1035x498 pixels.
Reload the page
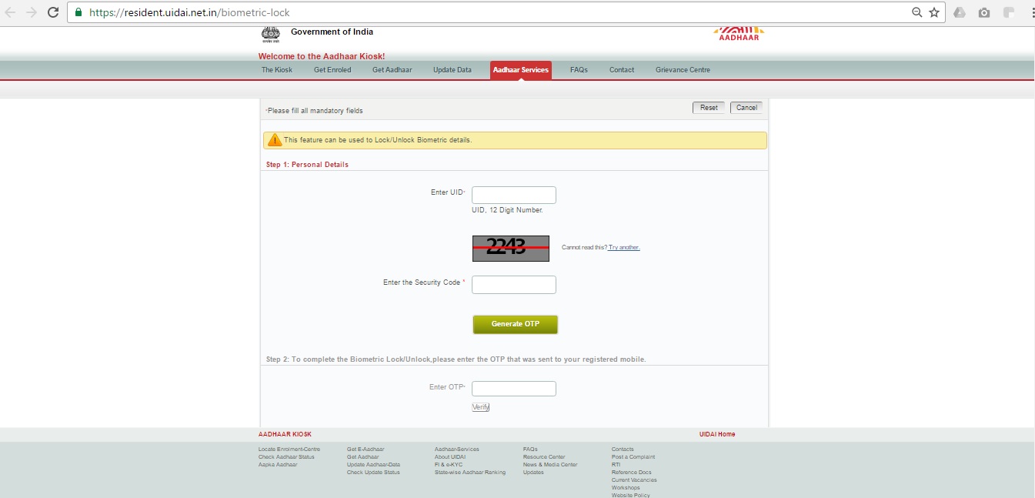(53, 12)
